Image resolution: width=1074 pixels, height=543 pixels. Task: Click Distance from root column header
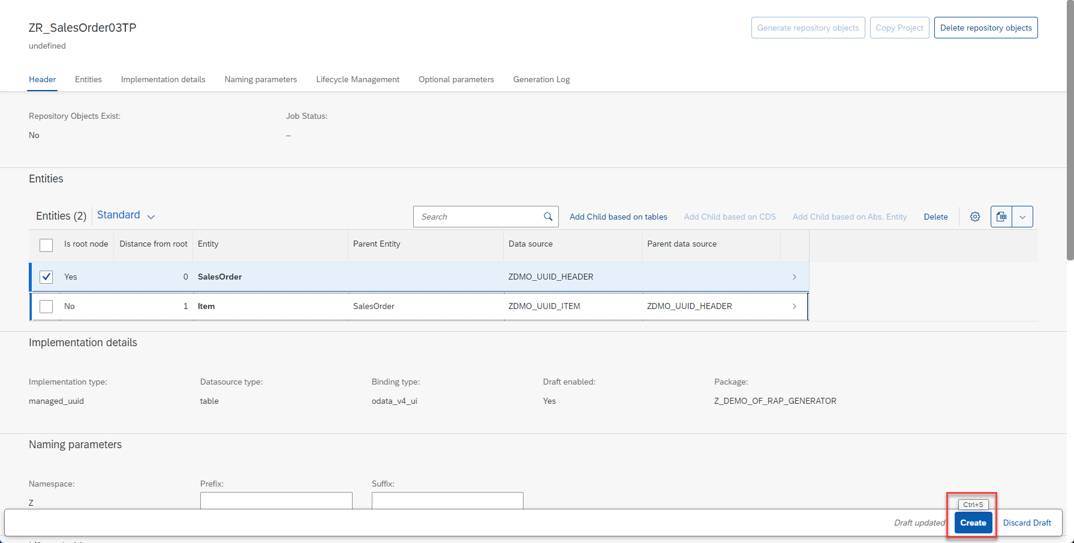pyautogui.click(x=154, y=244)
